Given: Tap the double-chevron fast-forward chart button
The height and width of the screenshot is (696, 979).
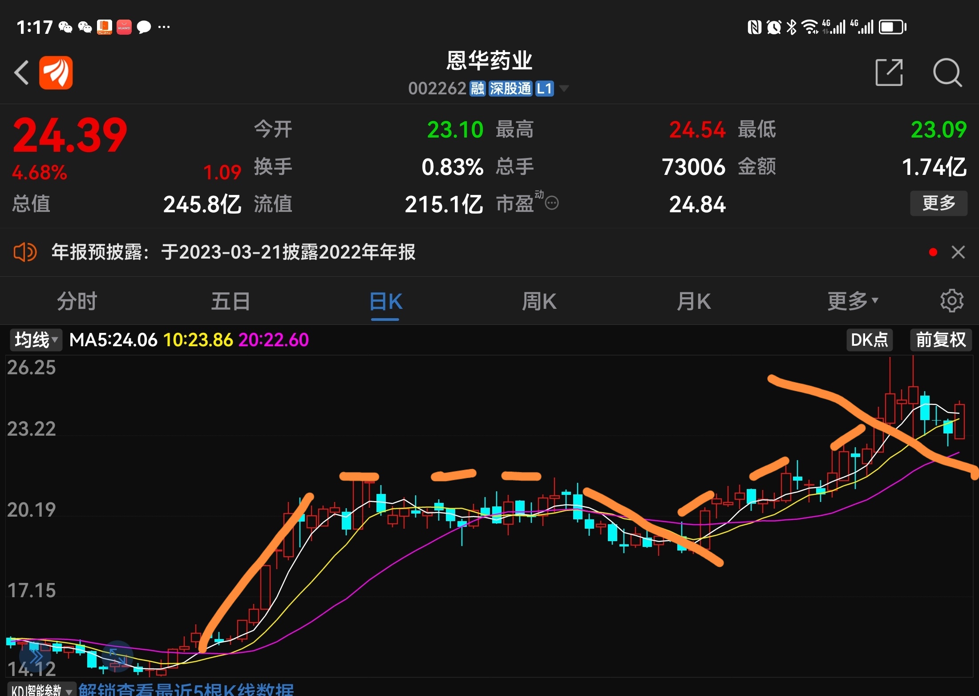Looking at the screenshot, I should click(x=36, y=657).
